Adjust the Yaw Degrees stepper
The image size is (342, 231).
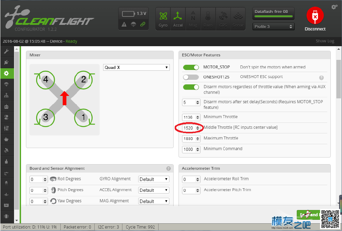pyautogui.click(x=45, y=201)
